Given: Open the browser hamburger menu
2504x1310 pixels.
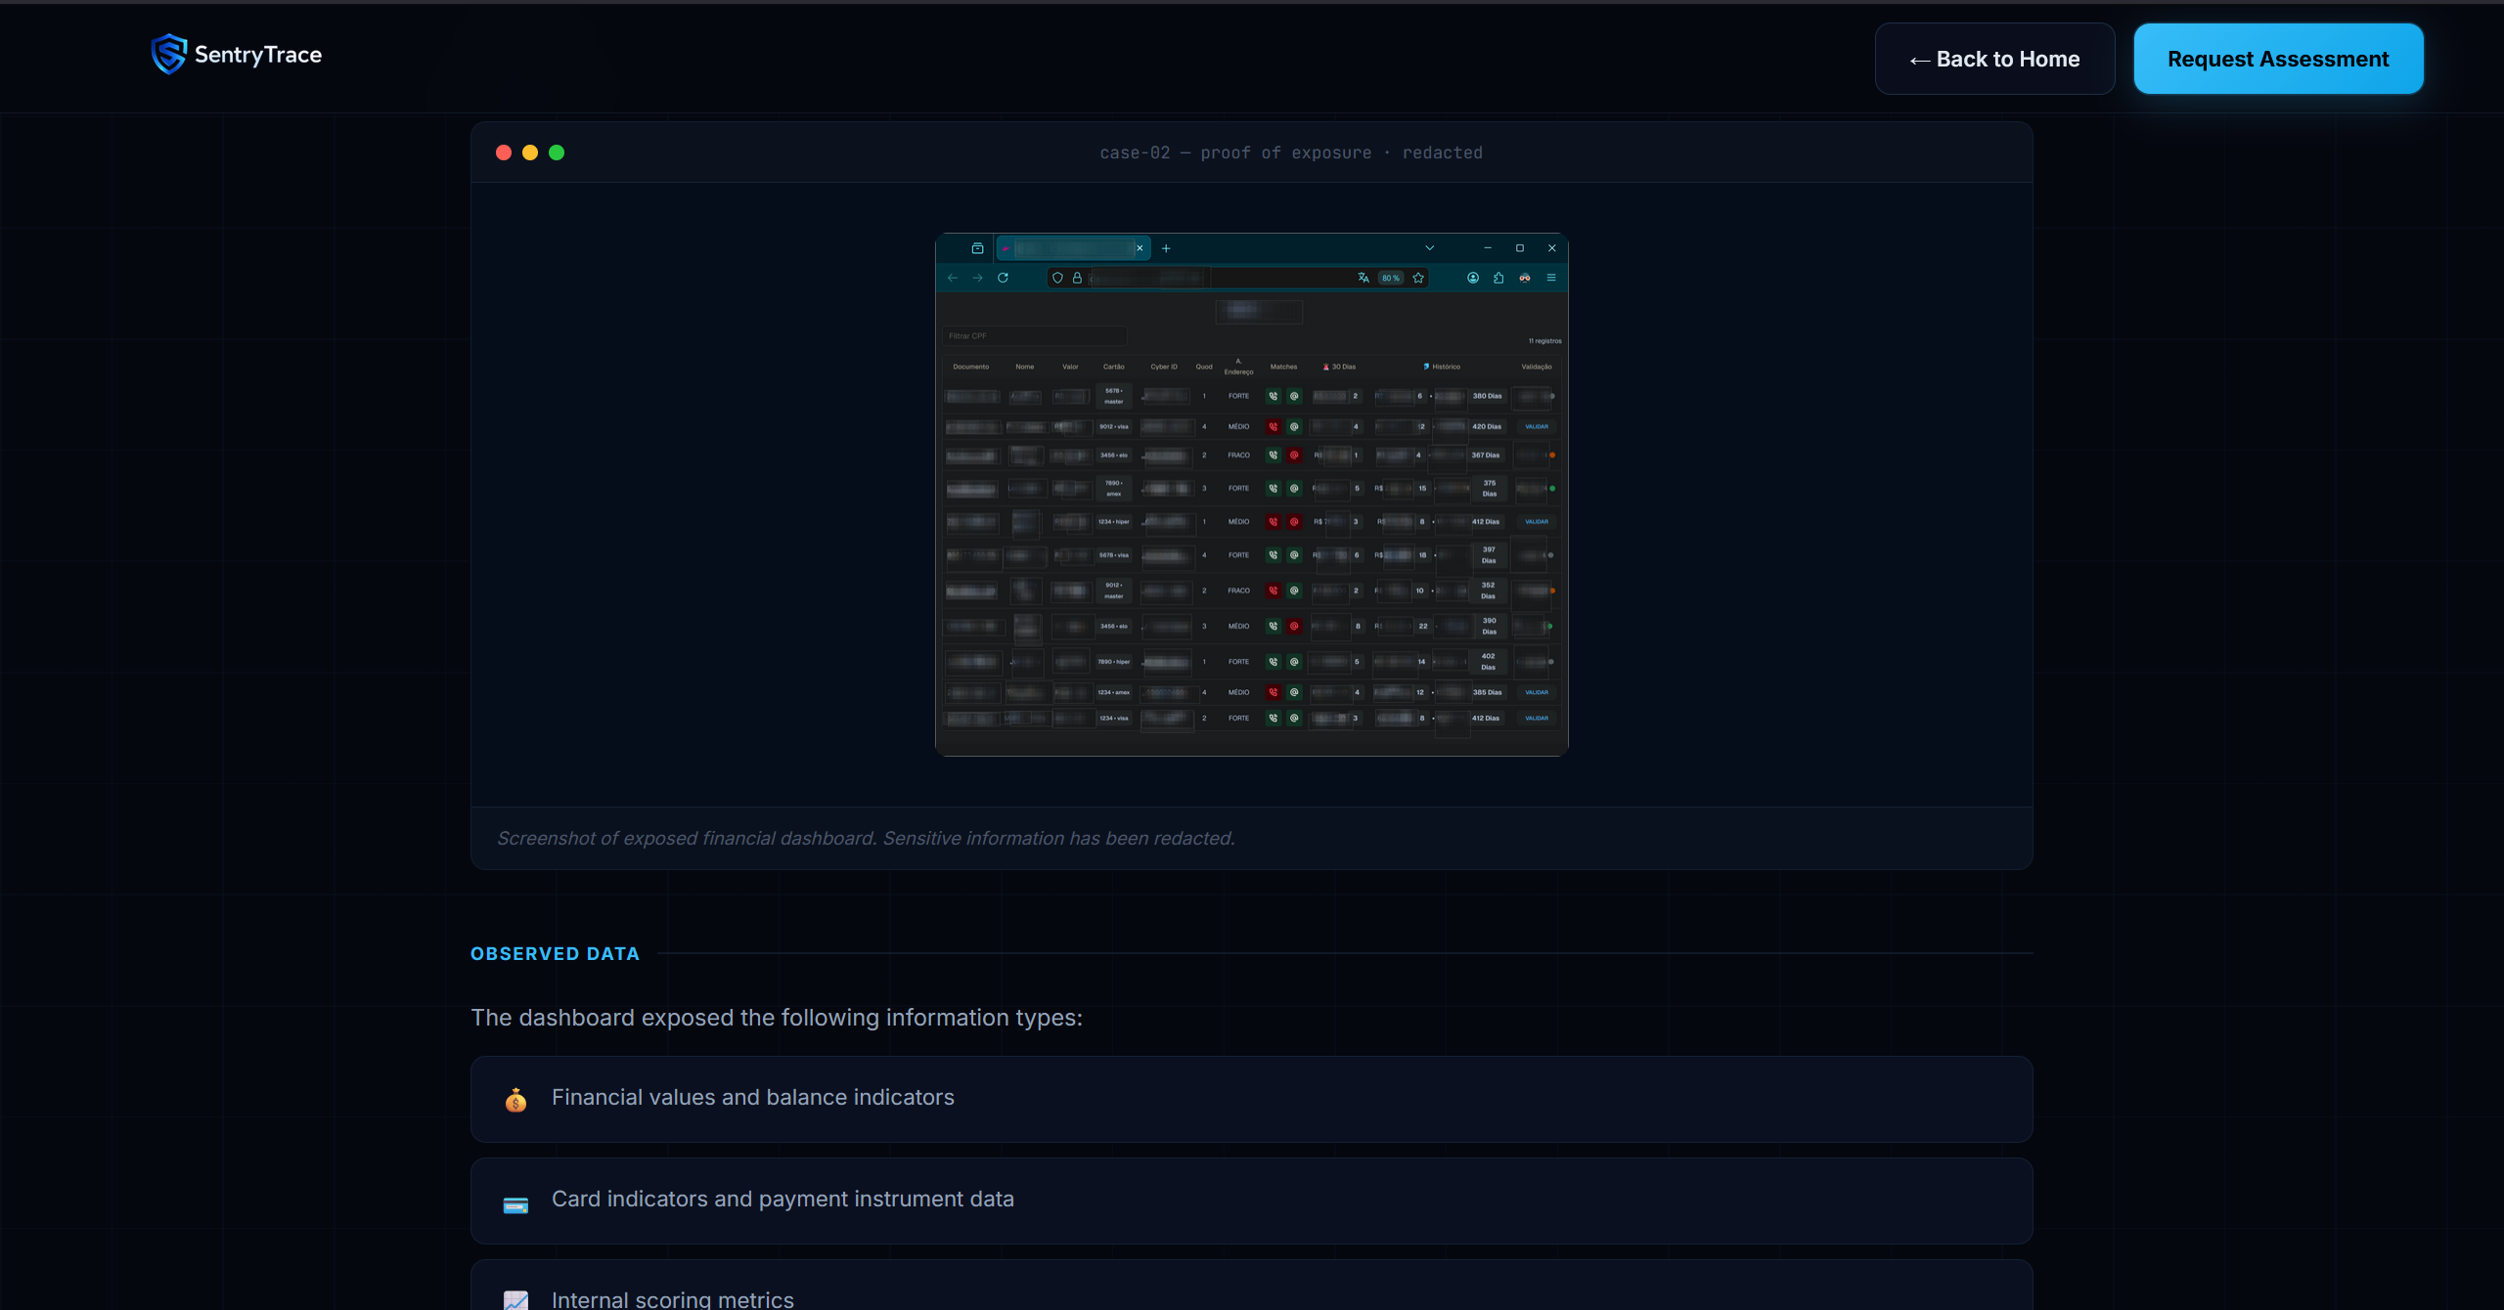Looking at the screenshot, I should point(1551,278).
